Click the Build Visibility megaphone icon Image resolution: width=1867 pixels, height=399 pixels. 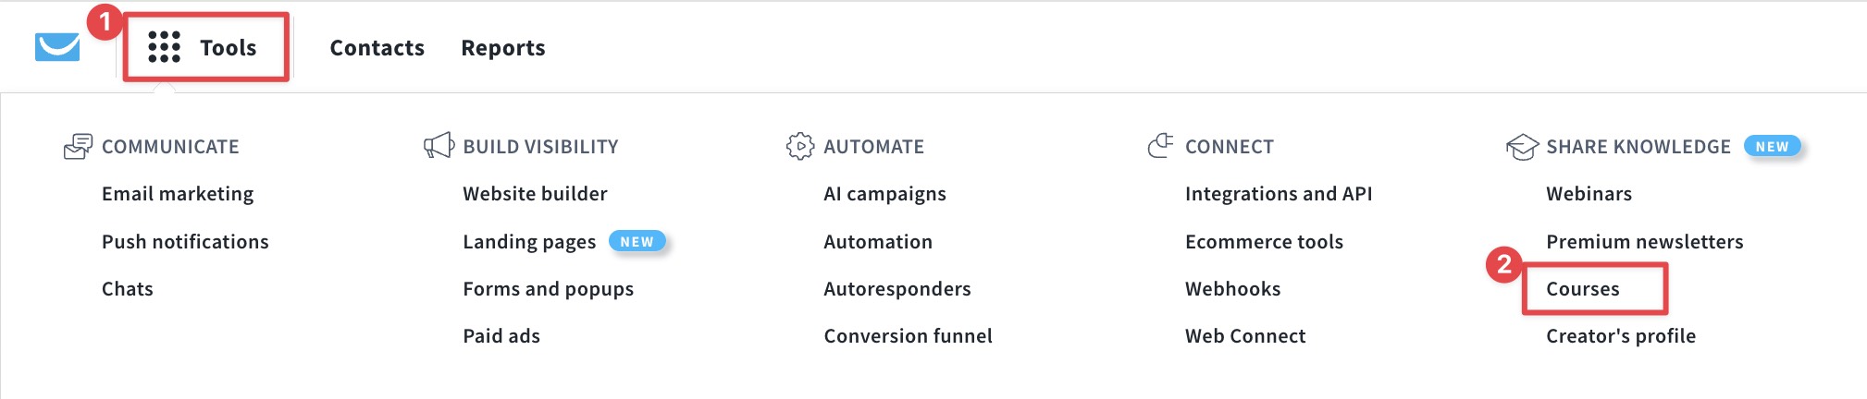pyautogui.click(x=439, y=146)
